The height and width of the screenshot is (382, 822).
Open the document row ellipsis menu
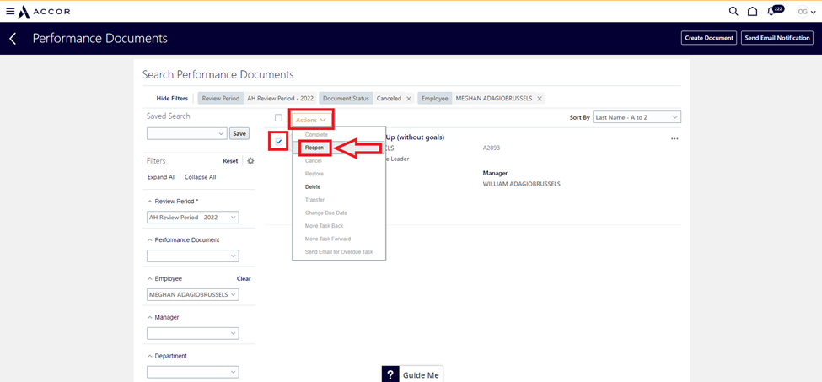tap(674, 139)
